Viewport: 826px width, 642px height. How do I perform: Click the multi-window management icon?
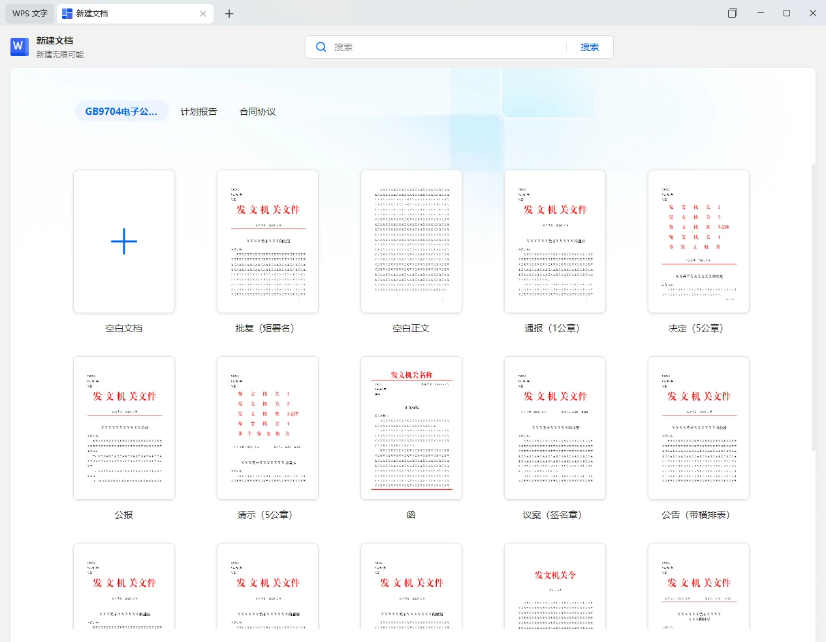click(732, 13)
